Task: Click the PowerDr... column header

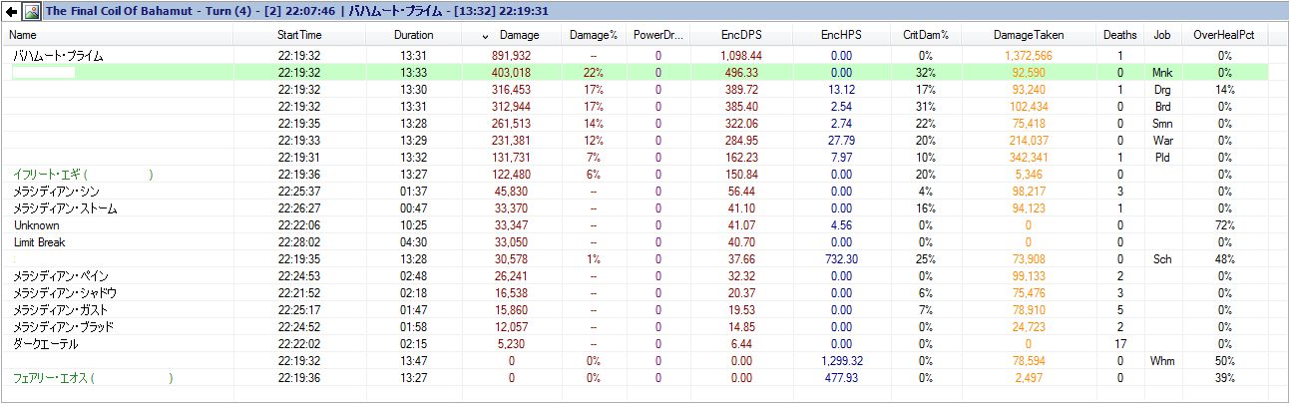Action: [658, 35]
